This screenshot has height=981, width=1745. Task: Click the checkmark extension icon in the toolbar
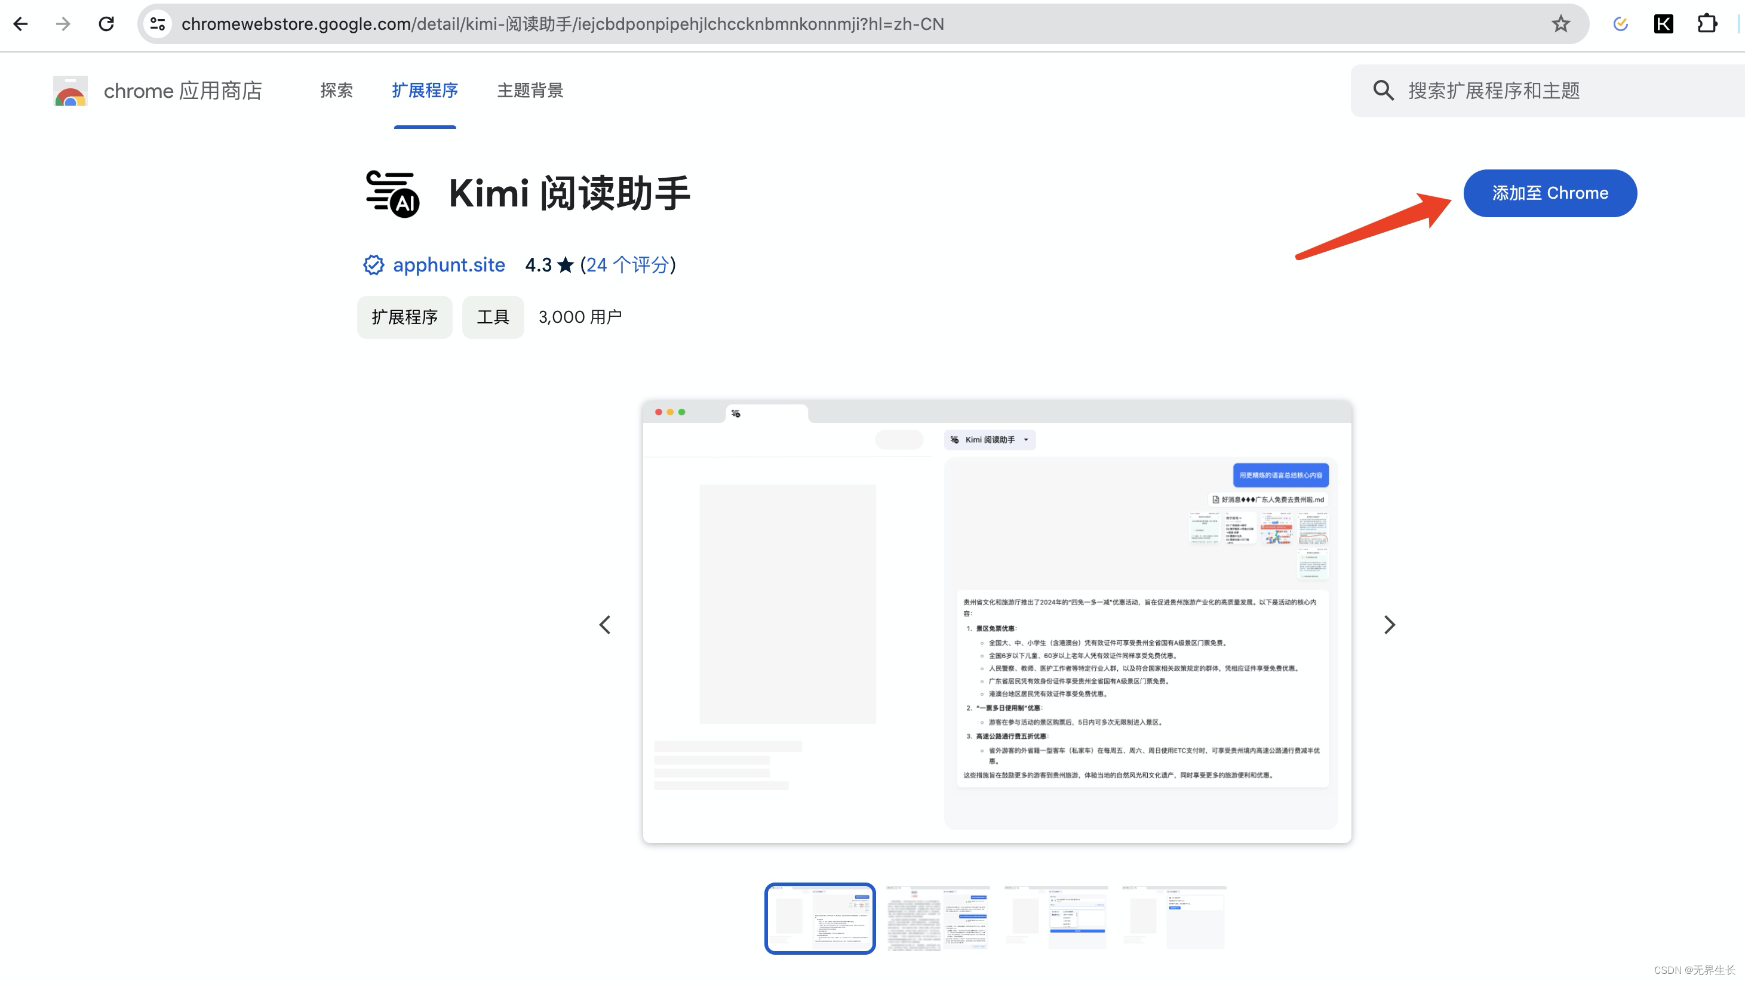pos(1620,24)
